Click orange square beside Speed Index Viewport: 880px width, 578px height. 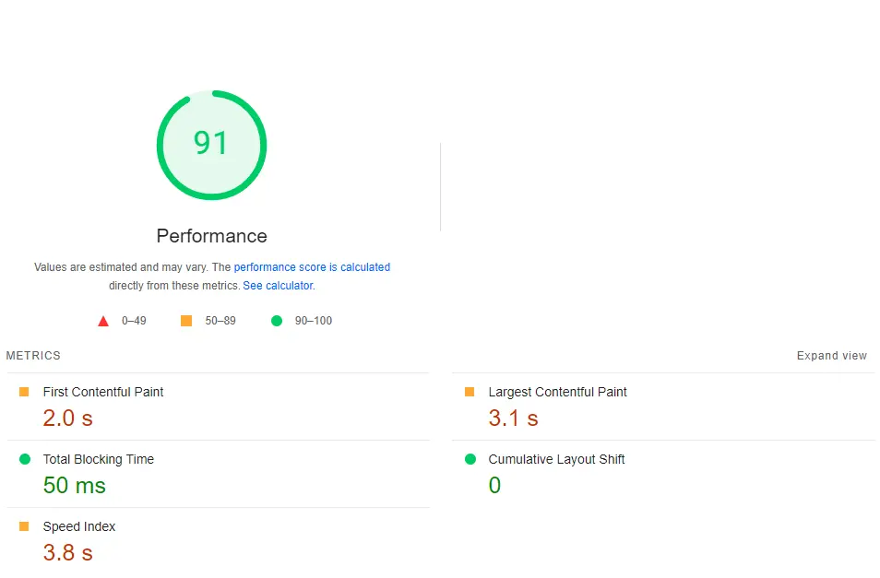pyautogui.click(x=24, y=526)
